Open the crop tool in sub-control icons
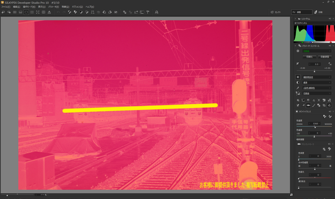Image resolution: width=335 pixels, height=199 pixels. [324, 105]
